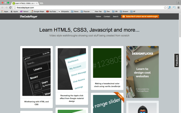Expand Popular bookmark folder
This screenshot has height=113, width=181.
pyautogui.click(x=85, y=11)
